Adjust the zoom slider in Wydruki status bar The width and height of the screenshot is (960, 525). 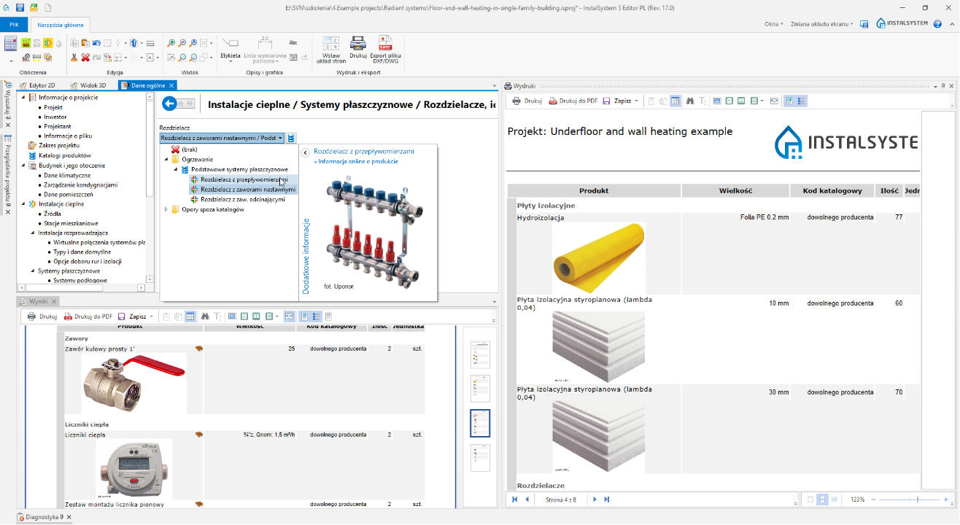[x=918, y=499]
